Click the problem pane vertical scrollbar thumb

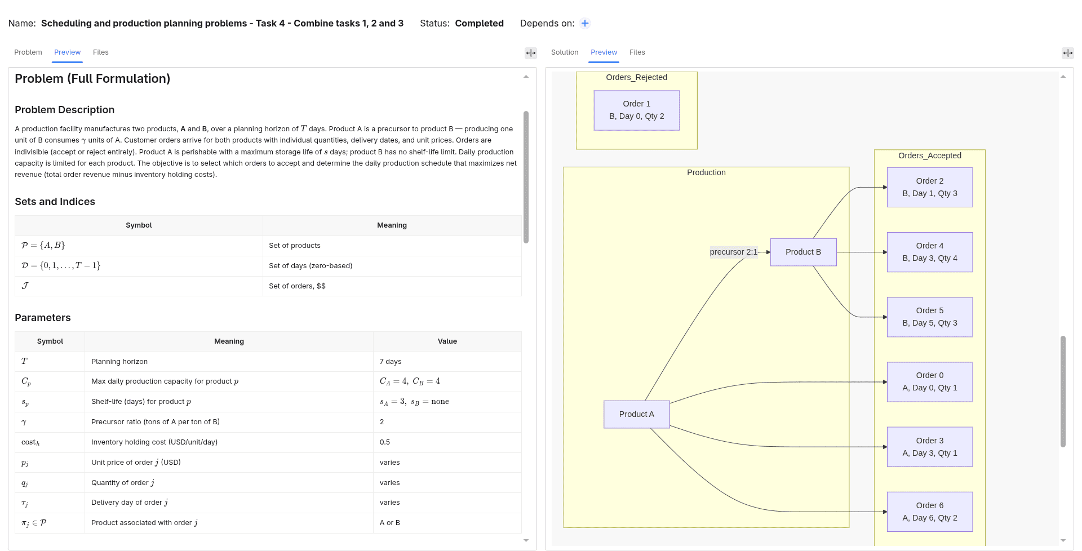tap(526, 177)
